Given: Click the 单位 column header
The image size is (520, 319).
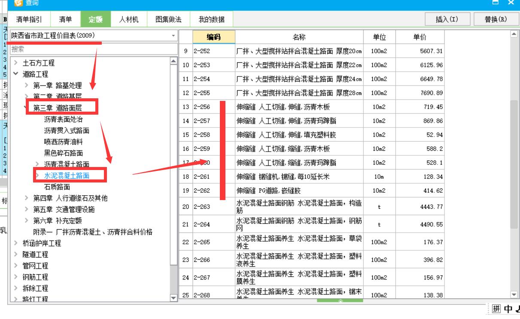Looking at the screenshot, I should [379, 37].
